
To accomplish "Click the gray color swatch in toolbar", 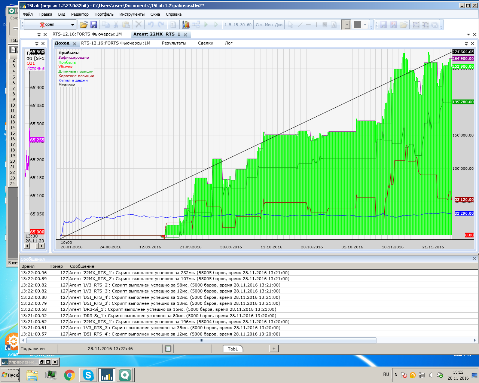I will pos(357,25).
